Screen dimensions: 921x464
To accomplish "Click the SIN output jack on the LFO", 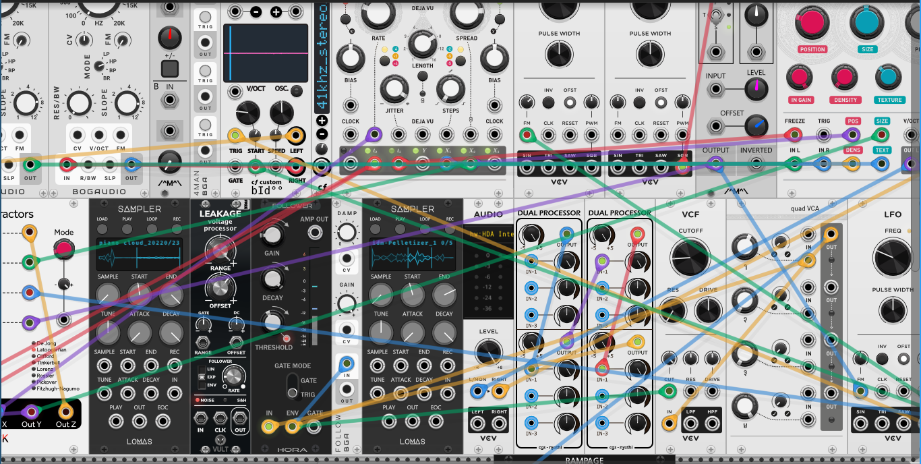I will [860, 424].
